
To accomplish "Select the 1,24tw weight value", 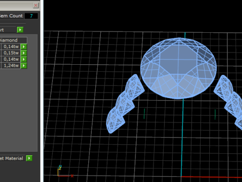I will point(11,66).
